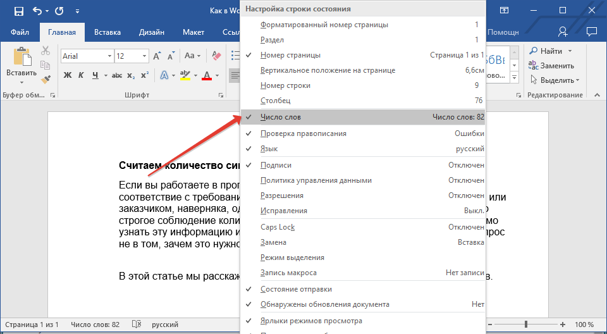Open the 'Выделить' dropdown in Editing group
607x334 pixels.
click(555, 80)
